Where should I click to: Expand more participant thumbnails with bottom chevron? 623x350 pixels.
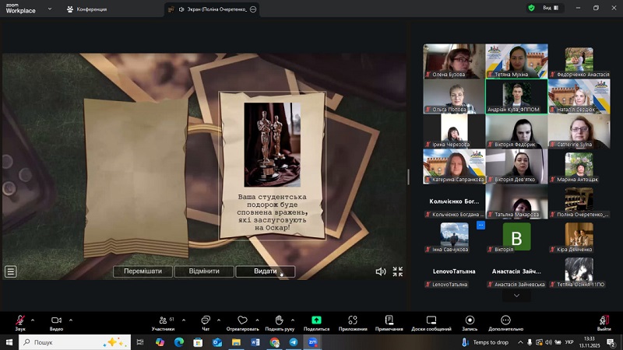(516, 296)
